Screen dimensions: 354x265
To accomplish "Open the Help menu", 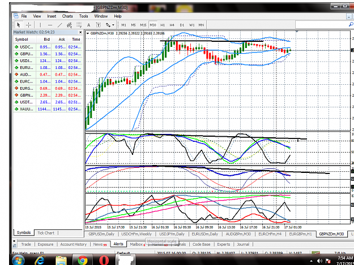I will click(118, 16).
